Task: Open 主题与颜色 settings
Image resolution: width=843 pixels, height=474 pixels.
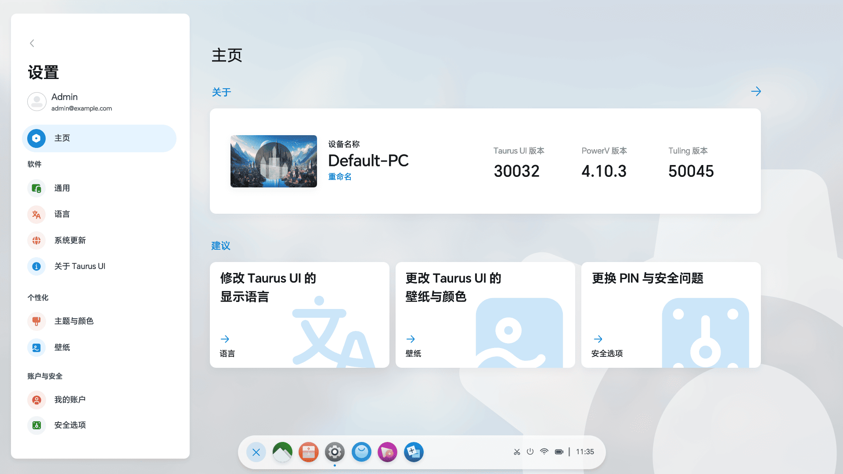Action: point(73,321)
